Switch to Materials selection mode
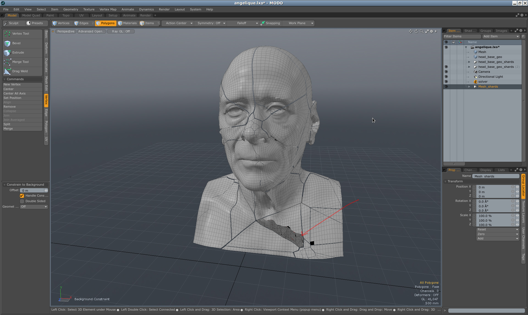This screenshot has height=315, width=528. pos(127,23)
